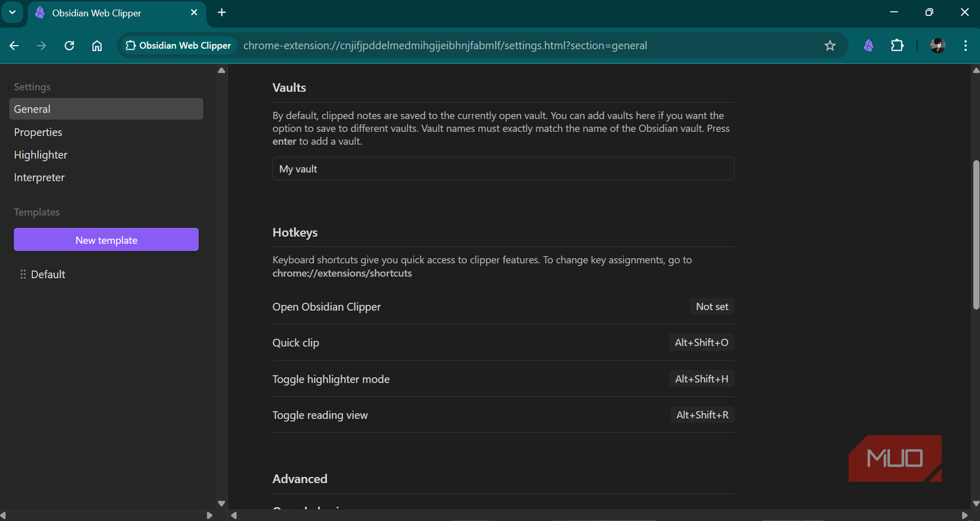Open the browser home page icon
980x521 pixels.
(x=97, y=46)
